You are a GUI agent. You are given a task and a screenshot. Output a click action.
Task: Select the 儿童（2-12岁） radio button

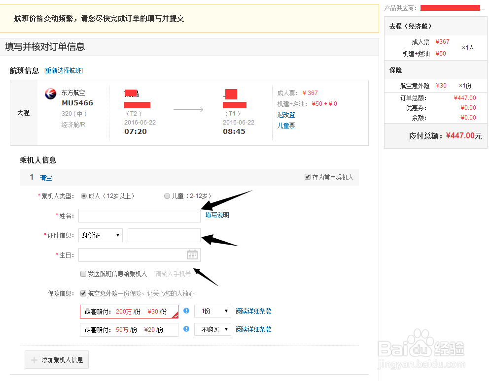click(167, 195)
